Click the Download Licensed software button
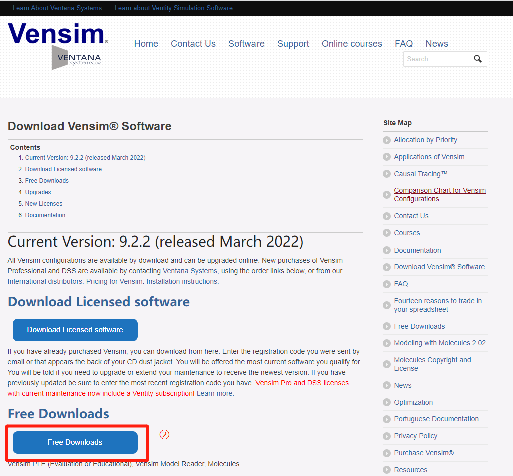 75,330
